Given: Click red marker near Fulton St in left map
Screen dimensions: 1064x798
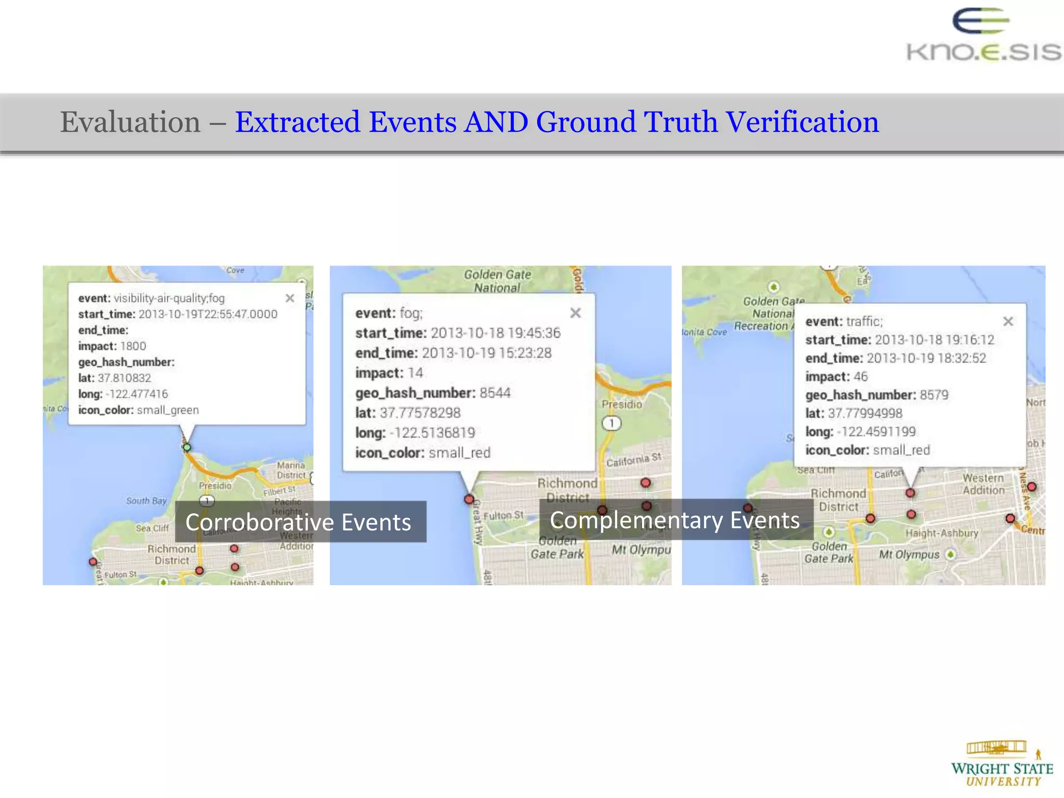Looking at the screenshot, I should click(92, 562).
